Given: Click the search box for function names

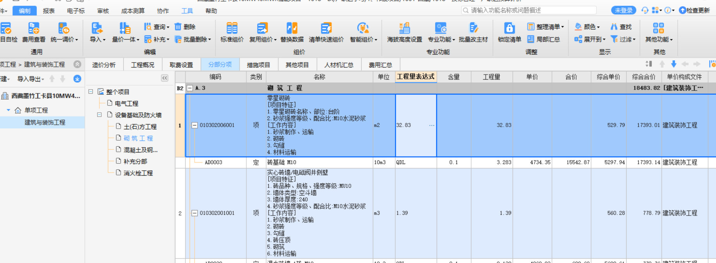Looking at the screenshot, I should point(529,10).
